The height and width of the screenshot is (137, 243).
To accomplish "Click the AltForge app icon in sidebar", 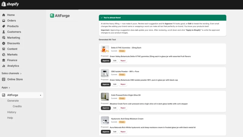I will (4, 95).
